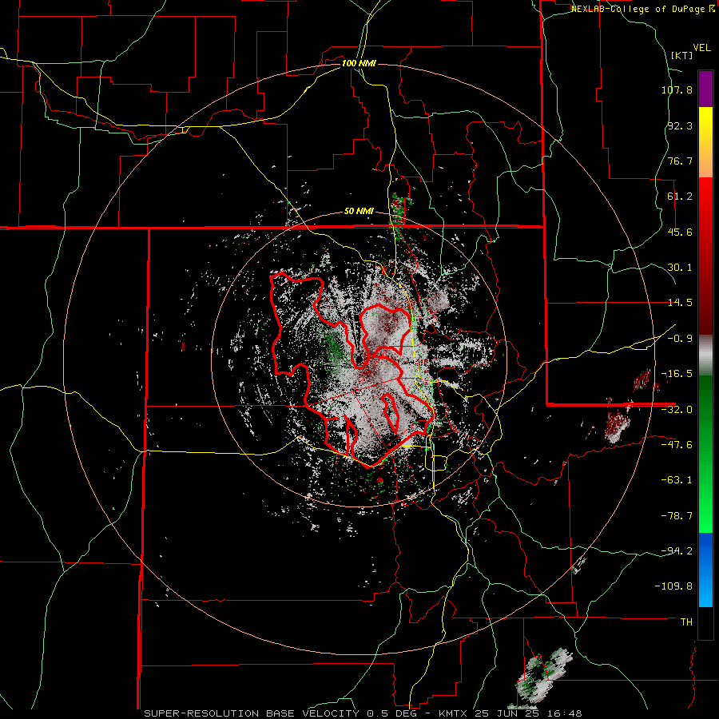Pick the green segment of the velocity scale

(705, 454)
